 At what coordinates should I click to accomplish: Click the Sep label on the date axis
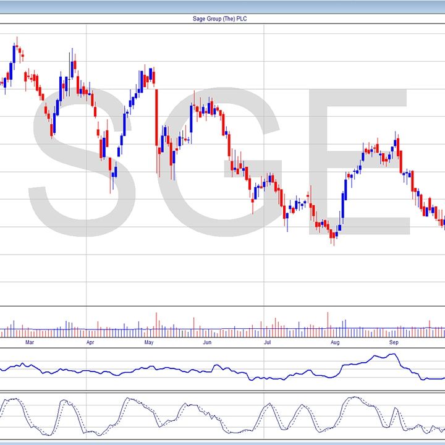[393, 341]
